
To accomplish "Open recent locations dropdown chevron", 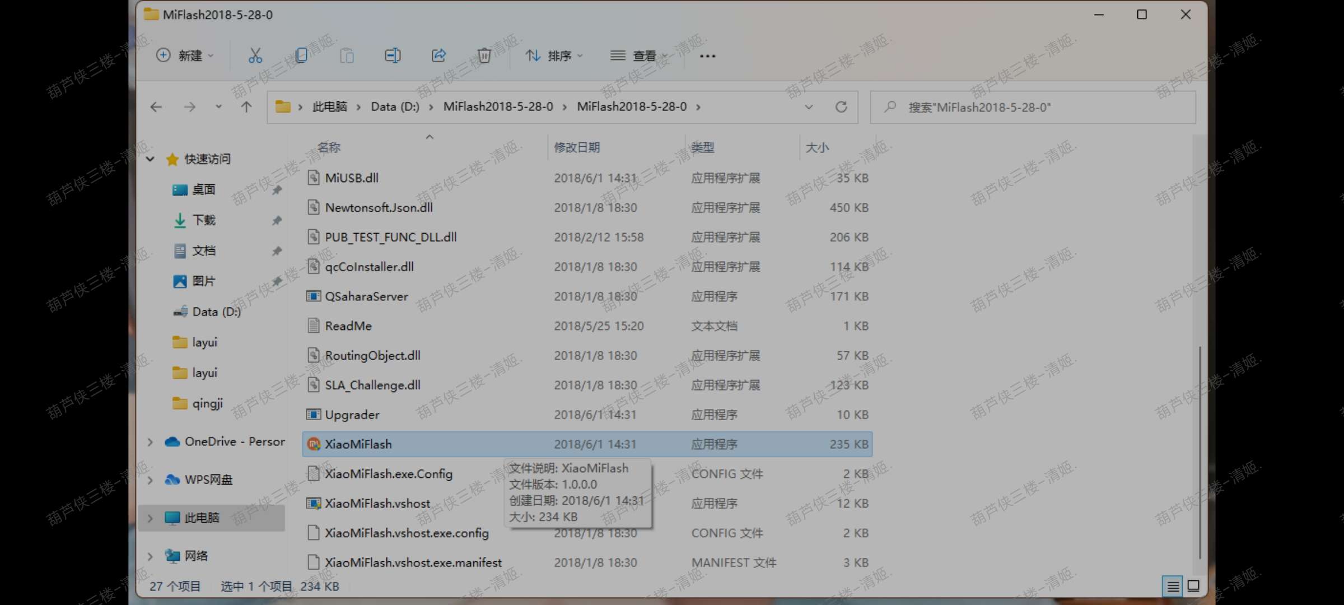I will 218,107.
